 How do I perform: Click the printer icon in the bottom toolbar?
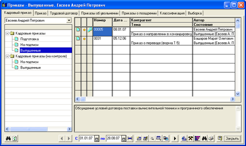211,138
